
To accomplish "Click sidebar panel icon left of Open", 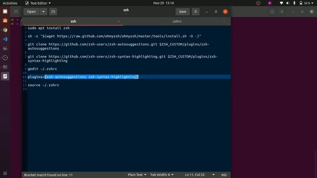I will coord(16,12).
